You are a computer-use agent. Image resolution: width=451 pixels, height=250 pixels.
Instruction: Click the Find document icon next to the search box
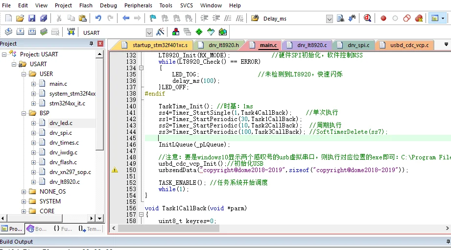(340, 19)
